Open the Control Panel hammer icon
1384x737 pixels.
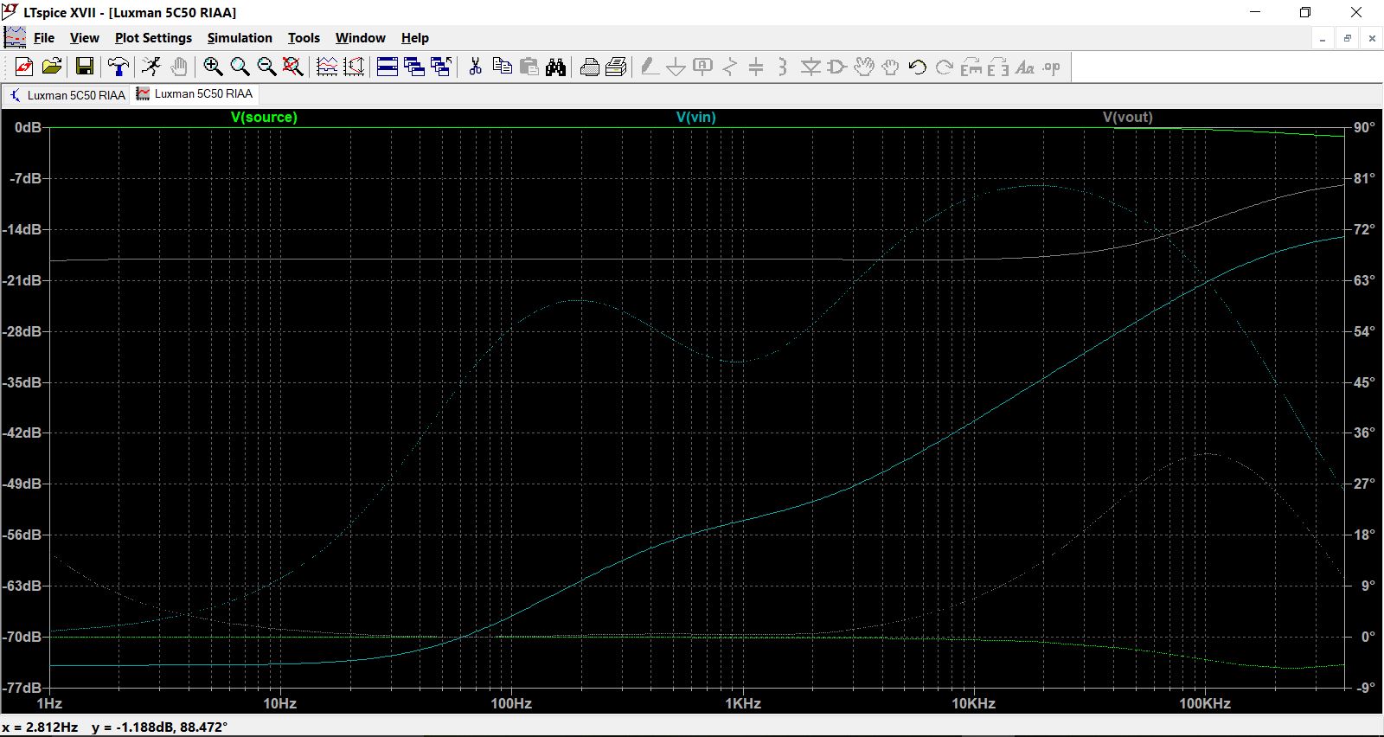click(119, 67)
